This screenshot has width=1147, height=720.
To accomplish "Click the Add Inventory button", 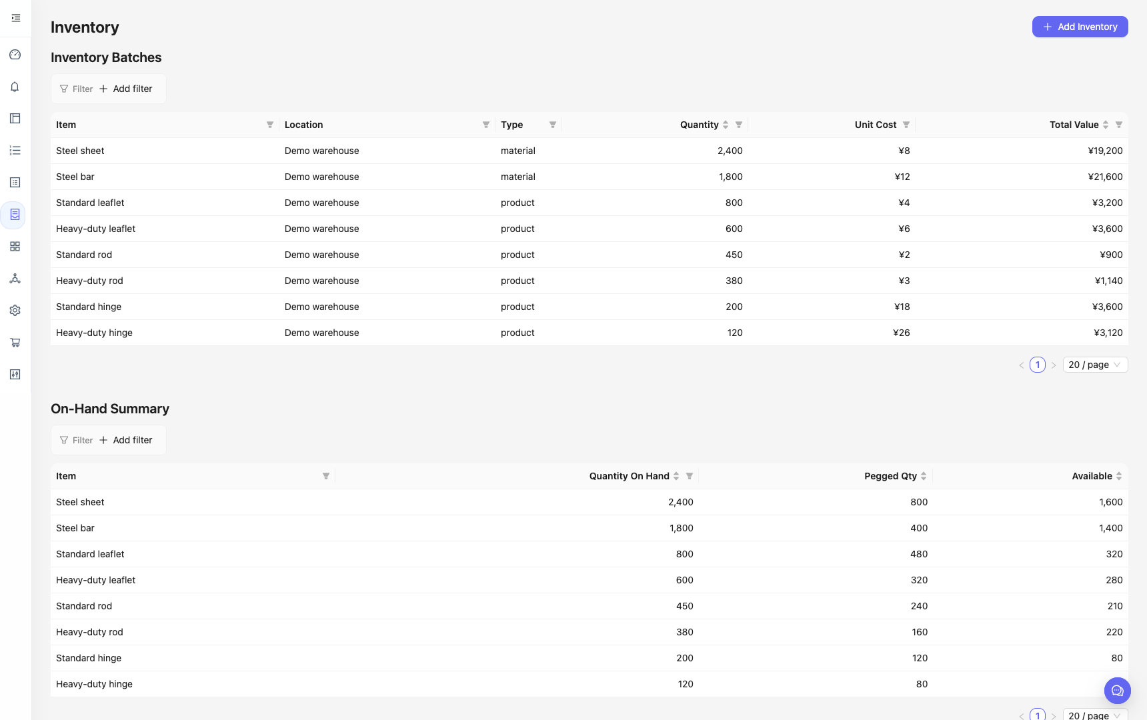I will [x=1080, y=27].
